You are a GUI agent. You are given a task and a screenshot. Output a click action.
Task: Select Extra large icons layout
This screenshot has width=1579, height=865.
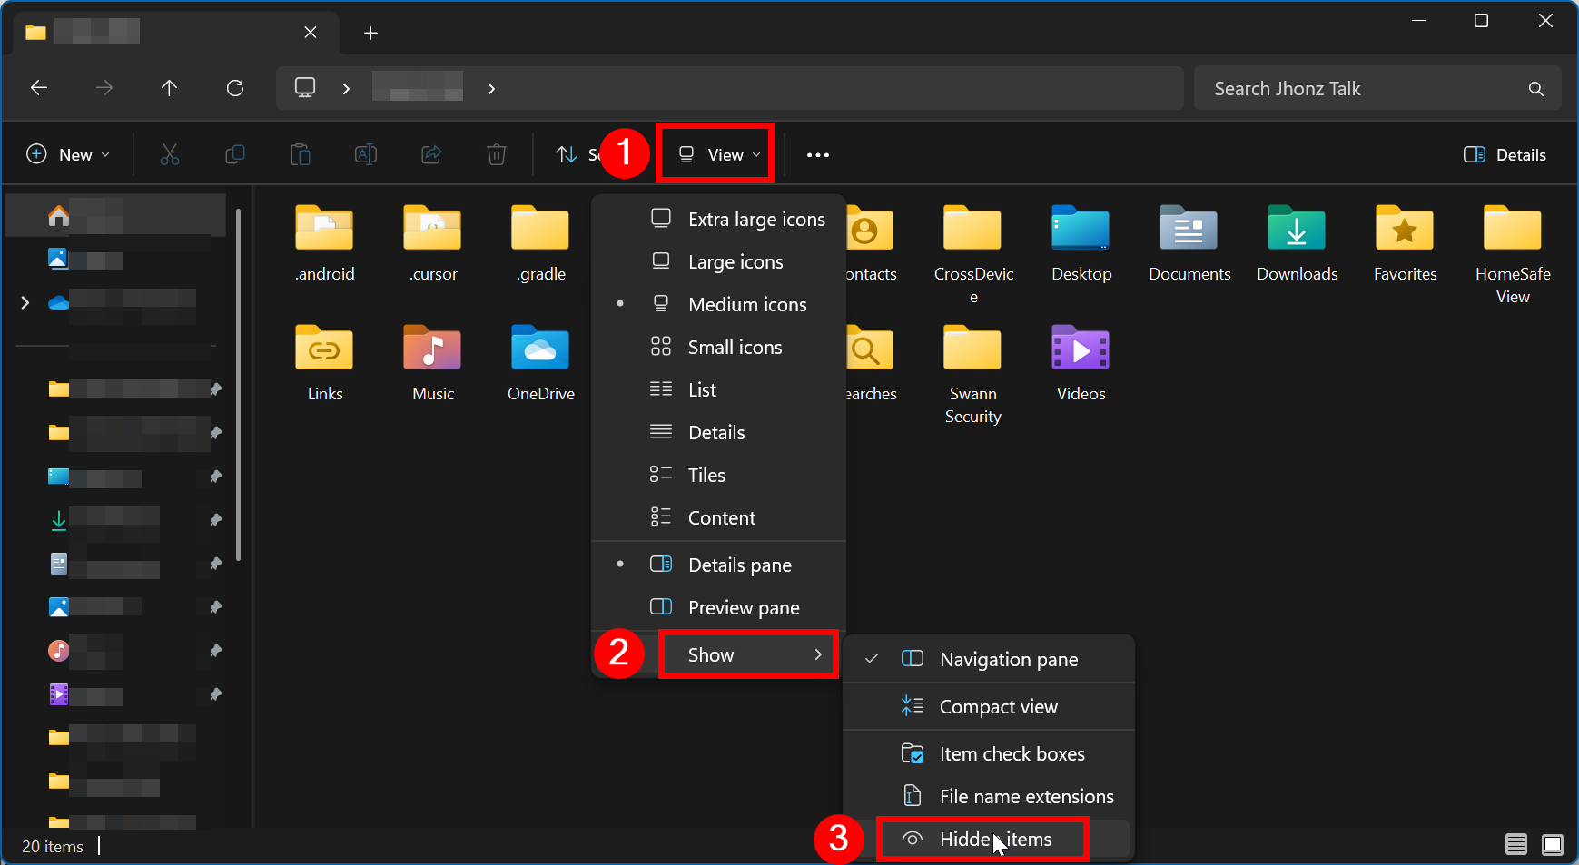pos(755,220)
